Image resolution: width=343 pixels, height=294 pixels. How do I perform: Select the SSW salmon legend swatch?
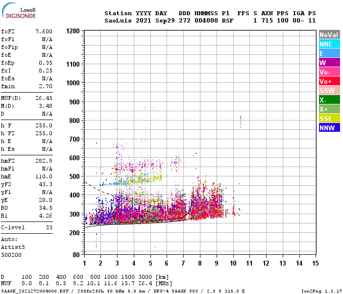coord(329,91)
